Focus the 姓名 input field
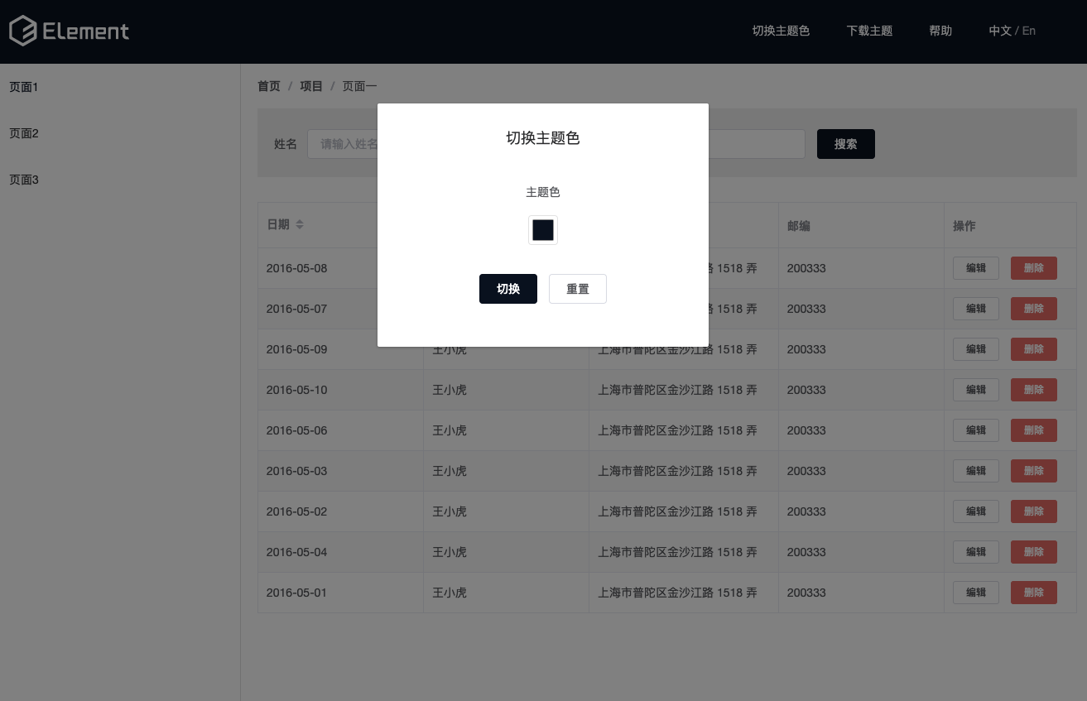1087x701 pixels. point(343,144)
